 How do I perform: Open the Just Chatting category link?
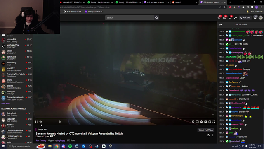41,141
